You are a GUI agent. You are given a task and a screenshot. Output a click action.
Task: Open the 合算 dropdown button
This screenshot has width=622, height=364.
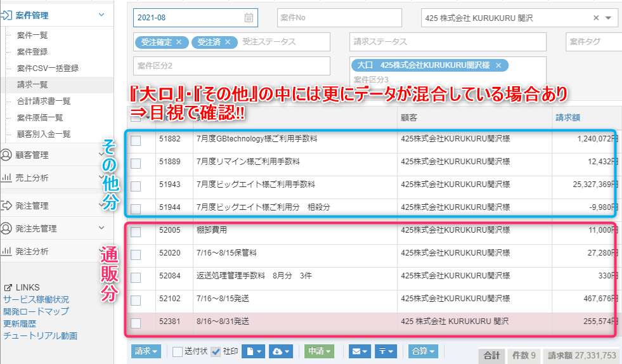click(x=424, y=351)
